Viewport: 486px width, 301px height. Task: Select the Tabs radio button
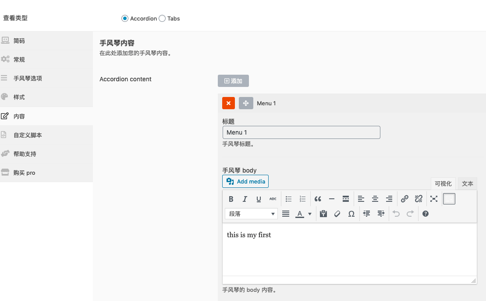click(x=162, y=18)
